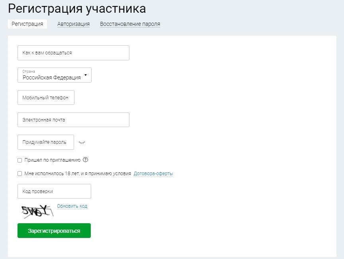Image resolution: width=344 pixels, height=259 pixels.
Task: Click the Код проверки field
Action: click(54, 191)
